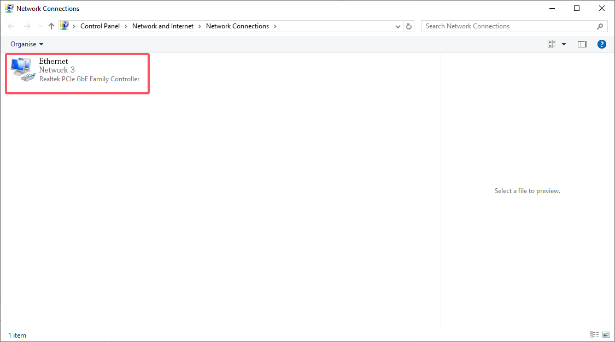Viewport: 615px width, 342px height.
Task: Expand the view options dropdown arrow
Action: pos(564,44)
